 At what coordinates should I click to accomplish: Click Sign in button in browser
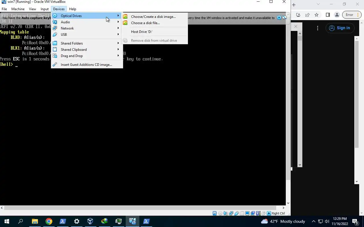[x=340, y=28]
